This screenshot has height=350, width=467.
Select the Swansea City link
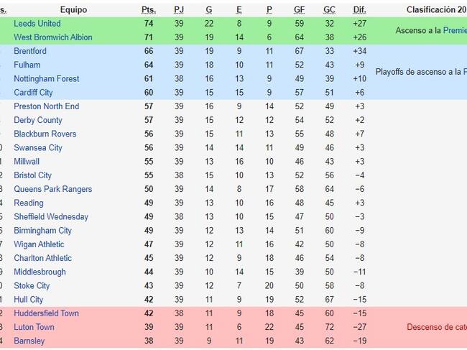point(38,148)
